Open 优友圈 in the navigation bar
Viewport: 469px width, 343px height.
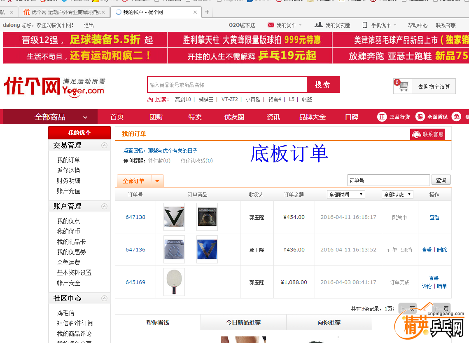(x=234, y=117)
